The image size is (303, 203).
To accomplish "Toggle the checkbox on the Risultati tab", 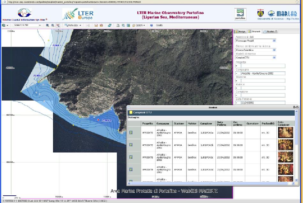I will click(x=276, y=31).
